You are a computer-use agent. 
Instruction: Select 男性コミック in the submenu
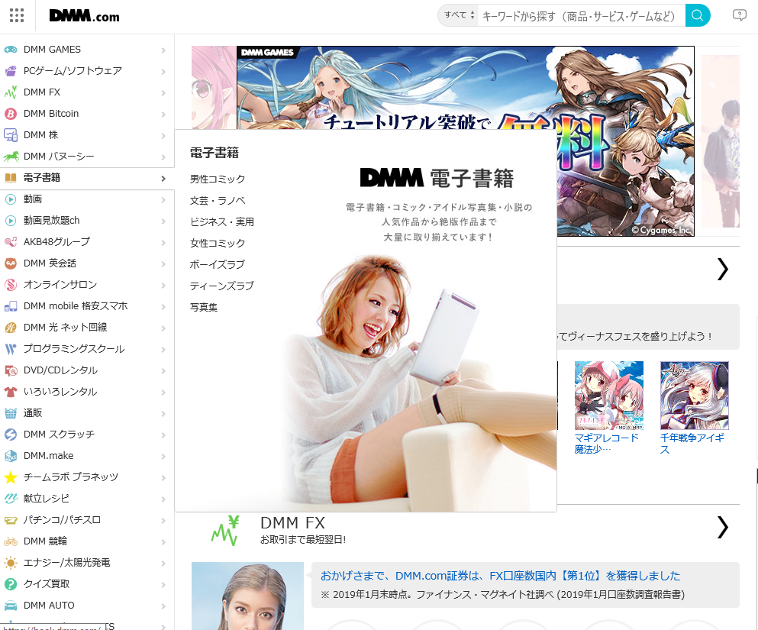pos(218,179)
